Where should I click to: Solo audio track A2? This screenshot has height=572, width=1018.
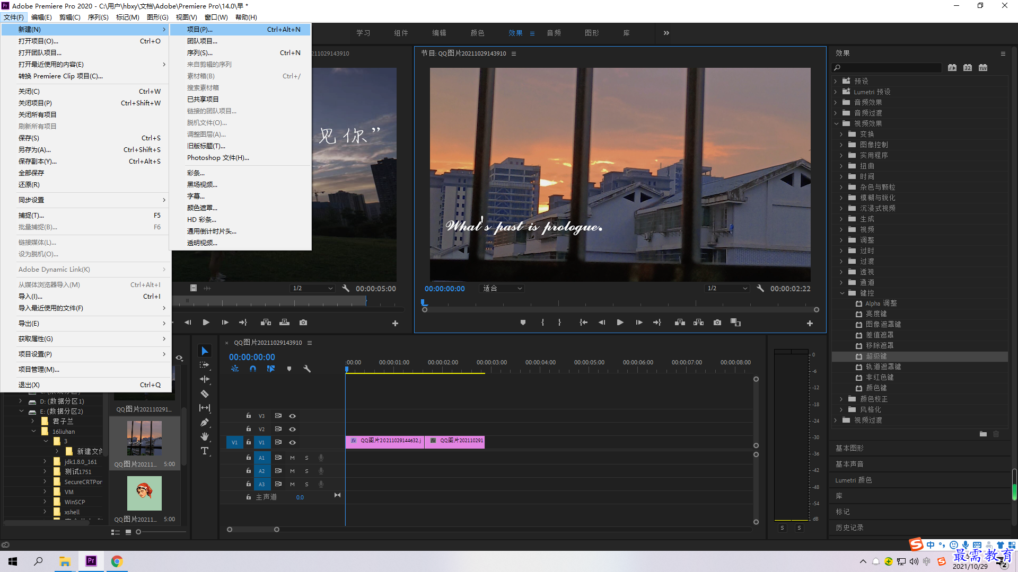pyautogui.click(x=306, y=471)
